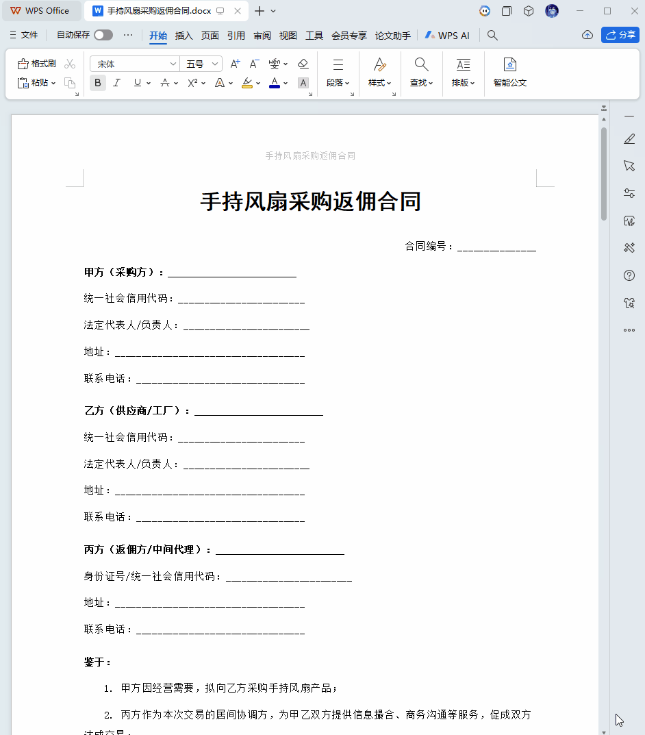Click the multi-window icon in title bar
This screenshot has width=645, height=735.
click(507, 11)
